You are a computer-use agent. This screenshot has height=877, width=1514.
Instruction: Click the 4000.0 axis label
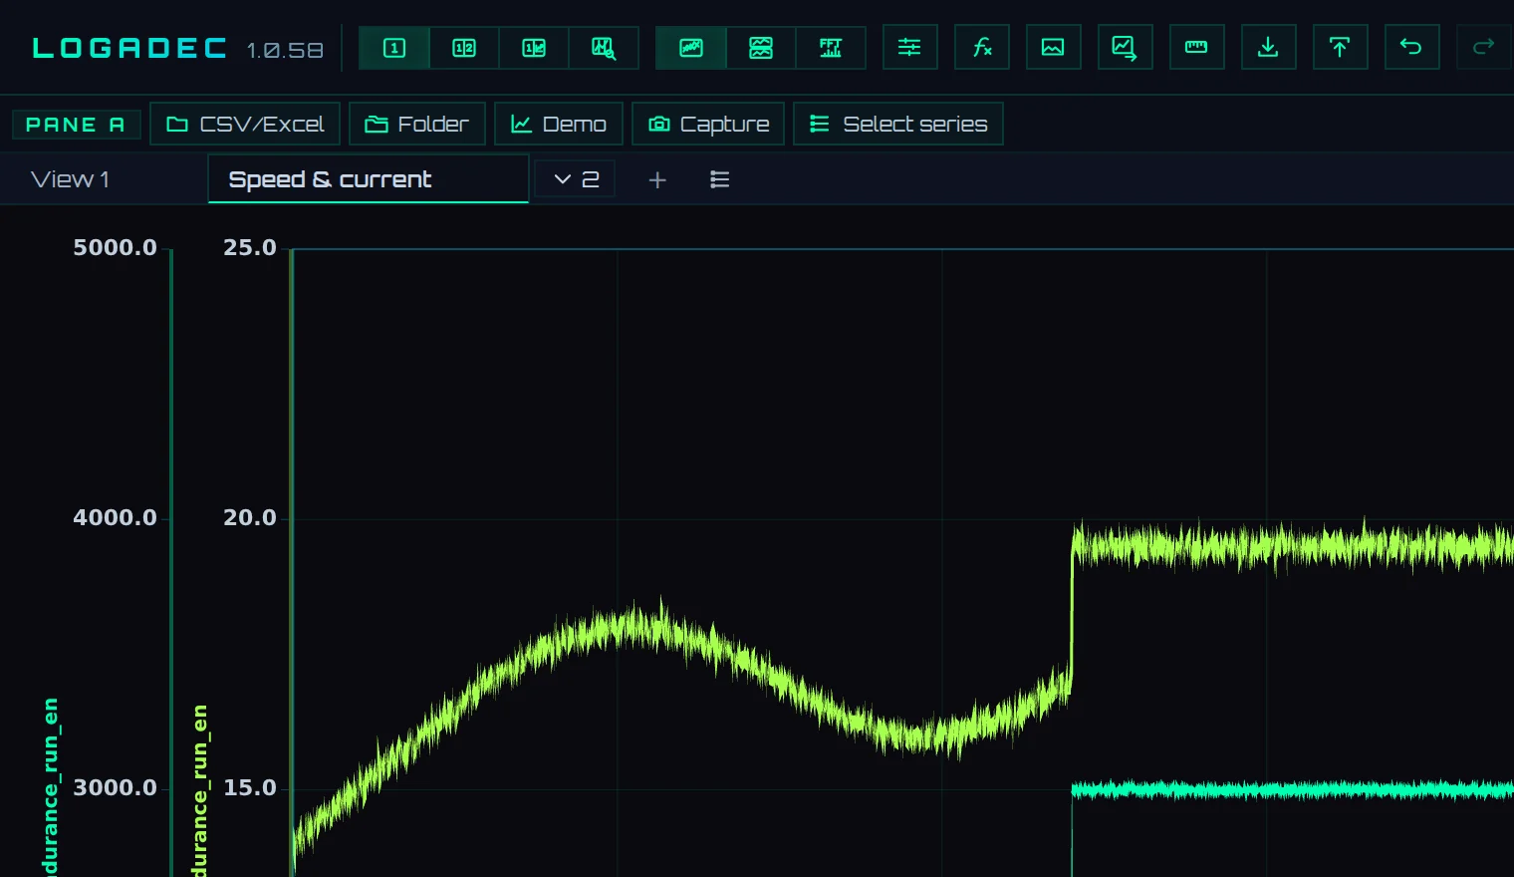pos(116,517)
